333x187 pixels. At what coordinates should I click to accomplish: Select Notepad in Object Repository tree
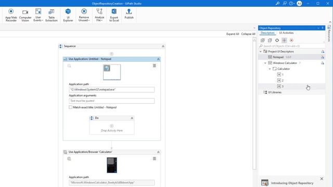click(x=278, y=57)
